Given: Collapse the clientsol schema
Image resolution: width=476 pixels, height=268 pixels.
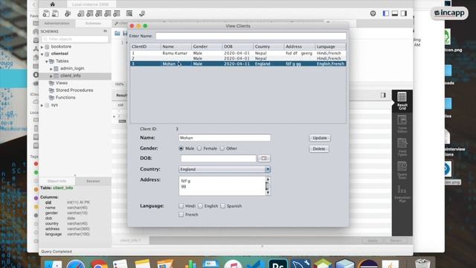Looking at the screenshot, I should (x=42, y=54).
